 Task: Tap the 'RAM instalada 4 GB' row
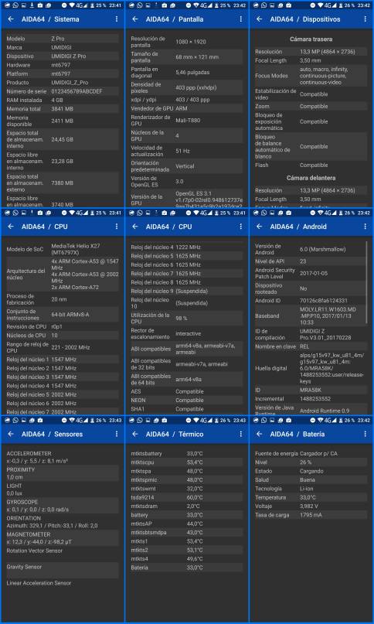tap(63, 100)
